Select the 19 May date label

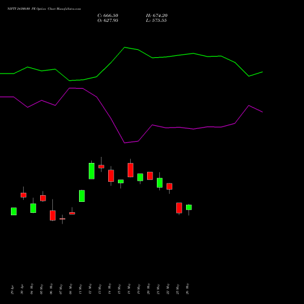coord(139,289)
